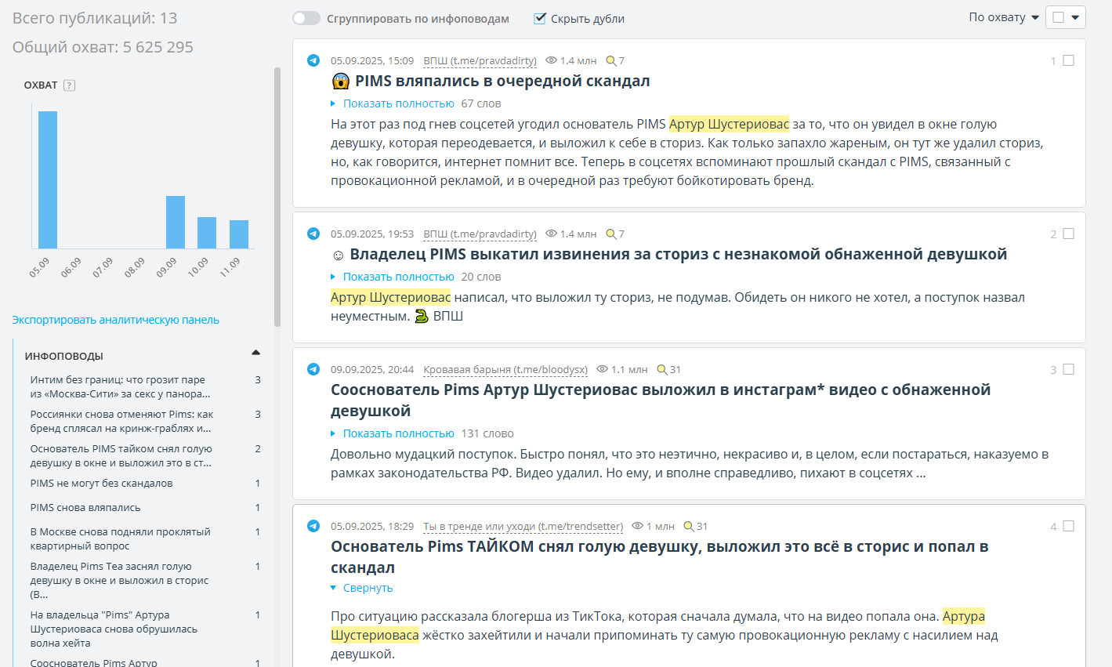
Task: Click the tallest 05.09 bar in the chart
Action: 48,179
